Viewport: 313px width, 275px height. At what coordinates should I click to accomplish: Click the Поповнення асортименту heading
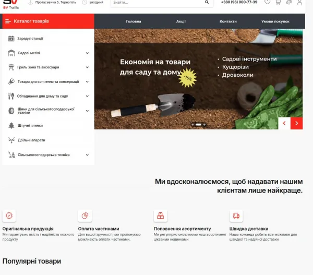[x=182, y=229]
